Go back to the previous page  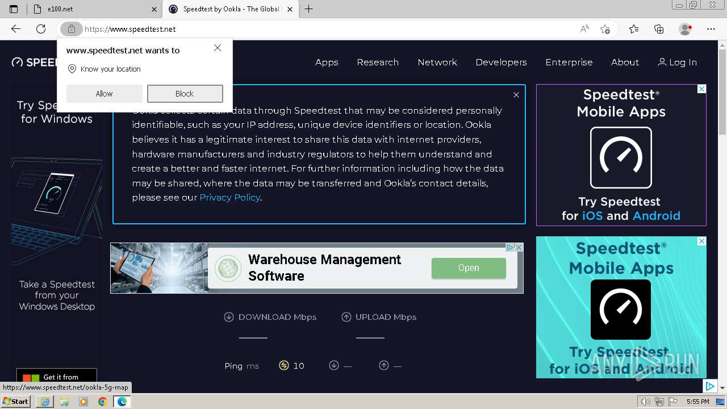(16, 29)
